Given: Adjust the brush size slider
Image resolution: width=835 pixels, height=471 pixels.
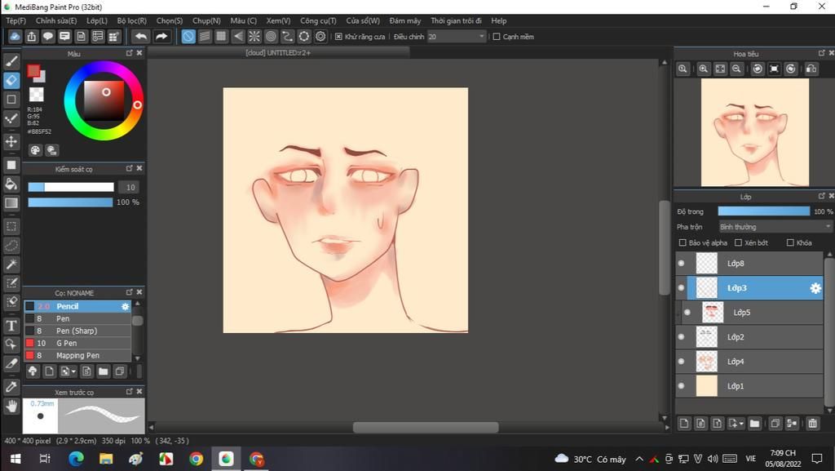Looking at the screenshot, I should (x=71, y=187).
